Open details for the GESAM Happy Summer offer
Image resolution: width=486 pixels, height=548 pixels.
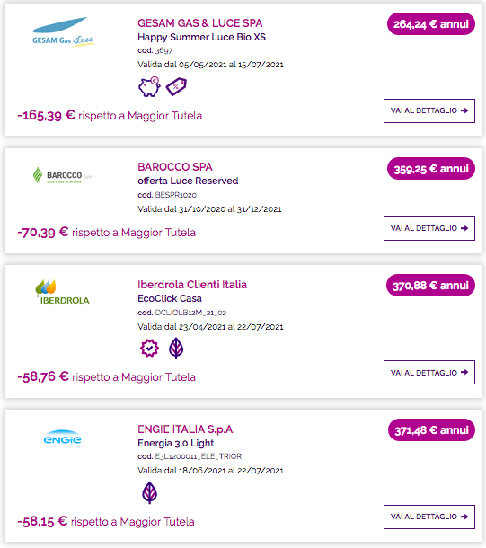tap(429, 110)
